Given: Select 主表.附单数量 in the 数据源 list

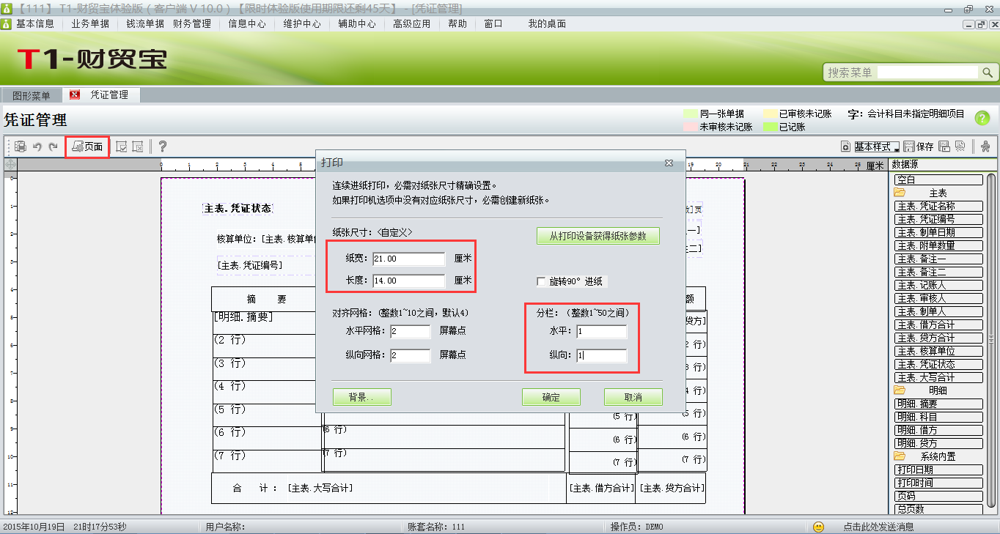Looking at the screenshot, I should click(938, 245).
